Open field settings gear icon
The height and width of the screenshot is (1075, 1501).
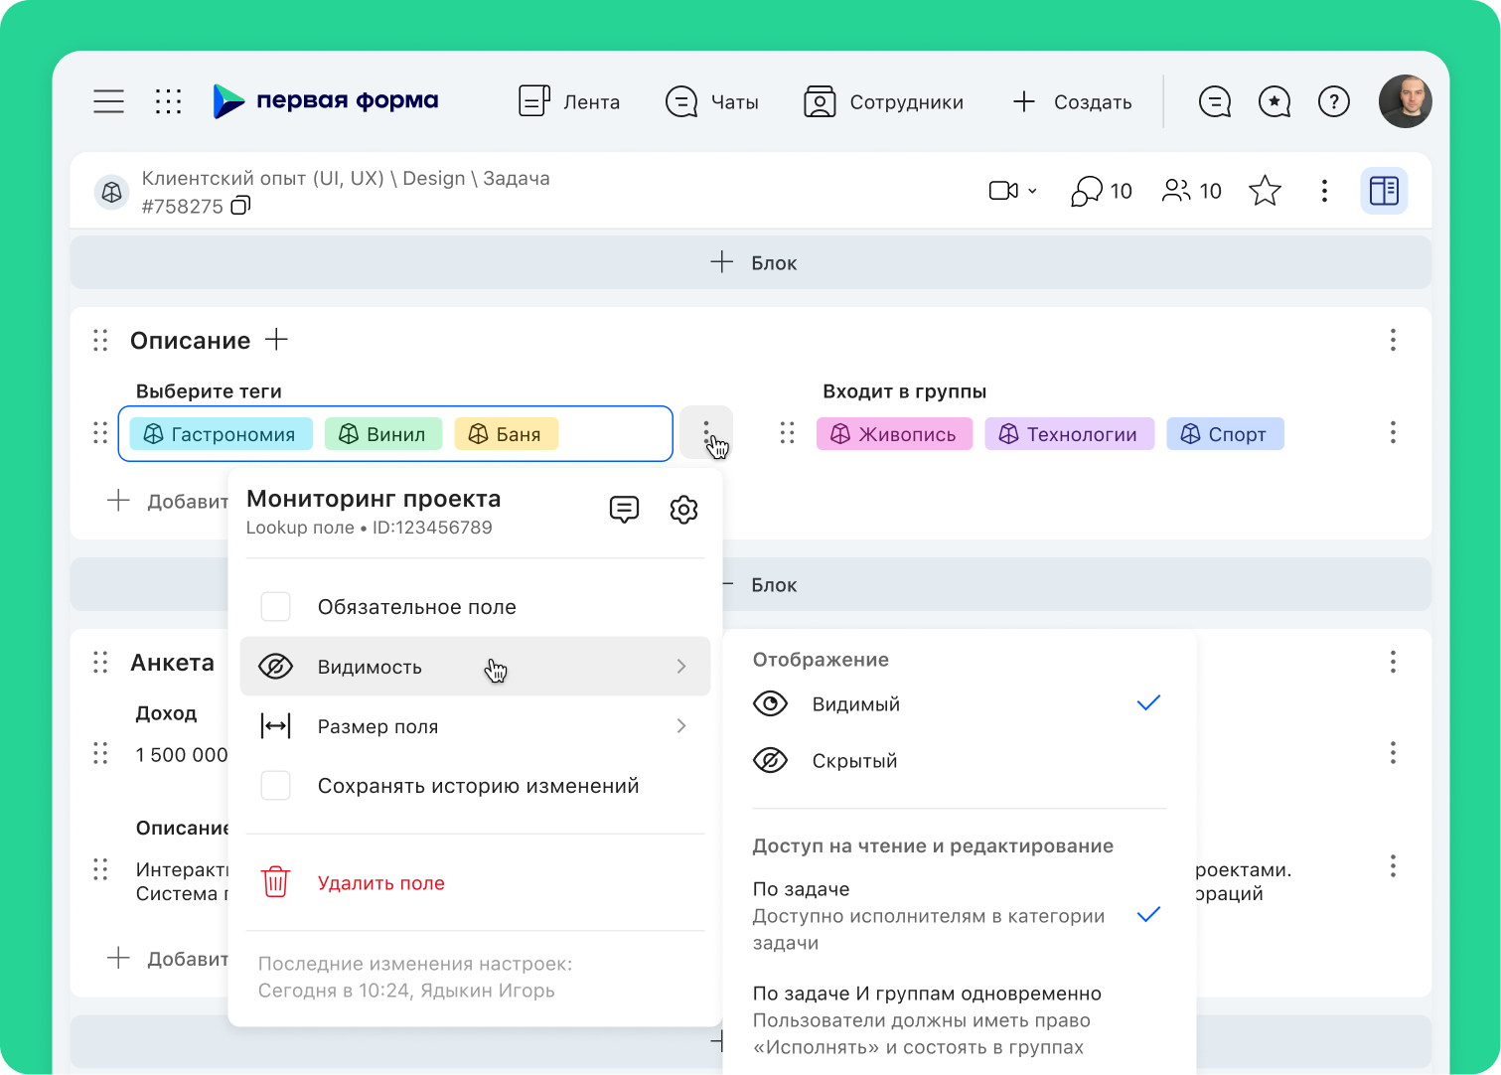point(683,510)
